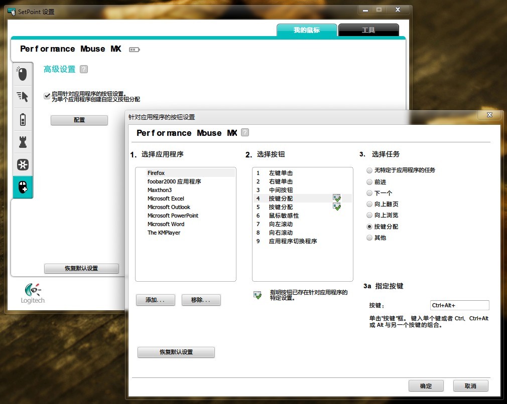This screenshot has height=404, width=507.
Task: Open help icon beside 高级设置 heading
Action: [x=84, y=69]
